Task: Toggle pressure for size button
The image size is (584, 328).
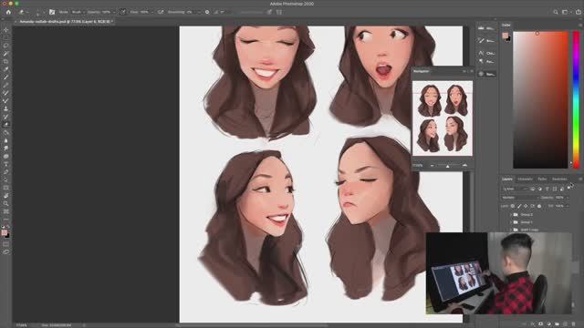Action: click(x=269, y=12)
